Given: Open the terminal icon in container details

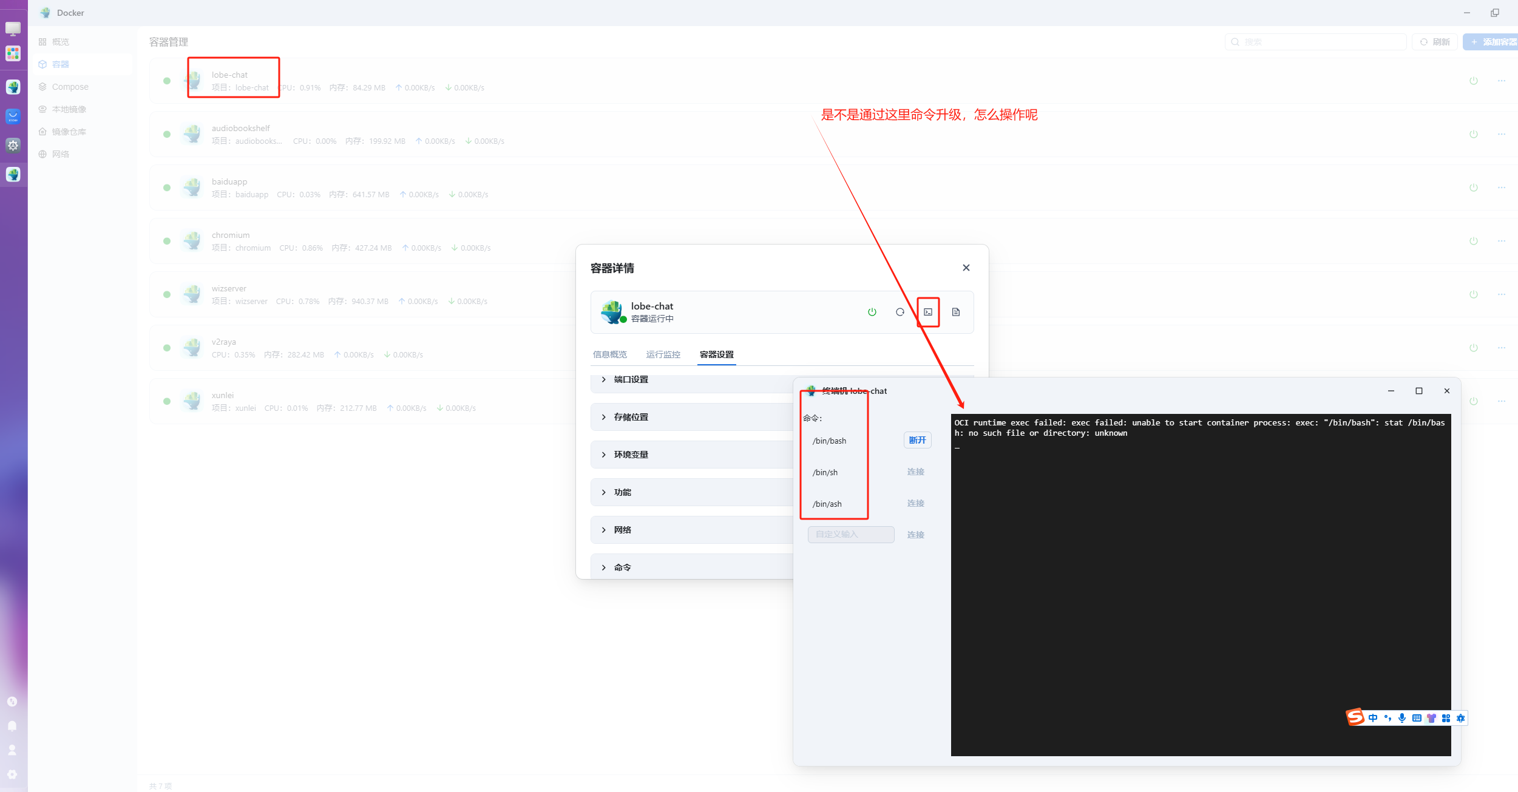Looking at the screenshot, I should tap(927, 312).
